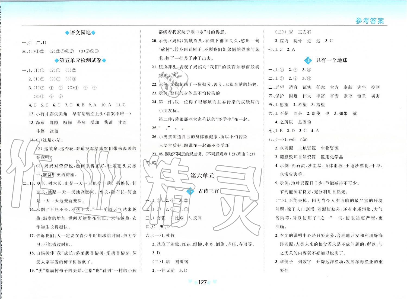Click the line 七、1.C 2.A

point(281,49)
